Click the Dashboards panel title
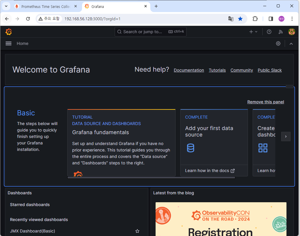This screenshot has width=300, height=236. click(20, 193)
